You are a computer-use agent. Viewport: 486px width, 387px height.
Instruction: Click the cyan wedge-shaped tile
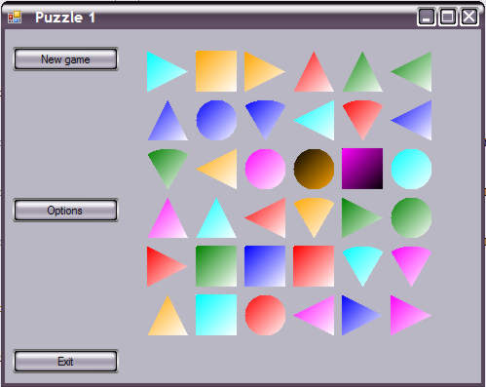[x=362, y=266]
